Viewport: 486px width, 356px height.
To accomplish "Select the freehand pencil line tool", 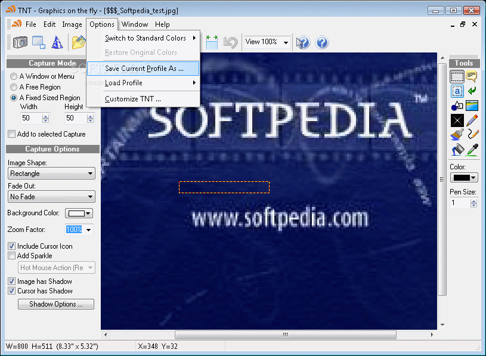I will point(472,134).
